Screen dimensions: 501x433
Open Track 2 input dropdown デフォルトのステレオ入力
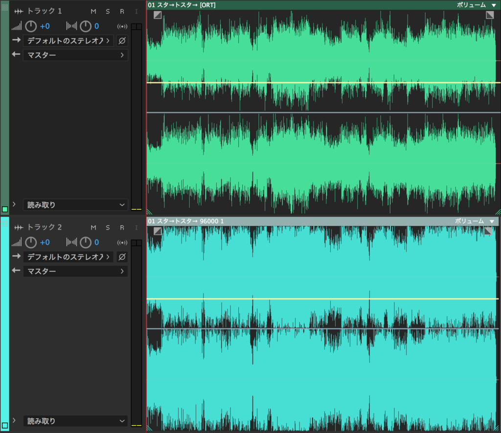coord(68,257)
